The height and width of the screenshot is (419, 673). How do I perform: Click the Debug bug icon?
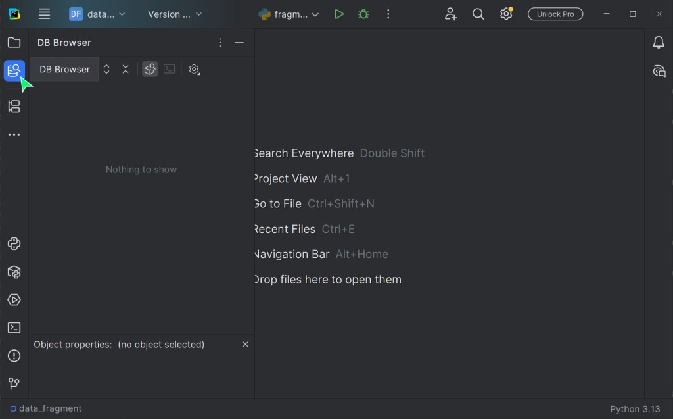[x=363, y=14]
